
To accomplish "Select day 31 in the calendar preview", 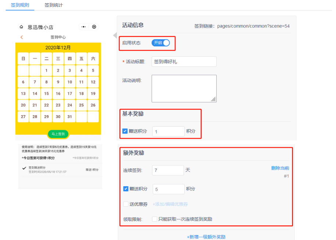I will click(70, 117).
